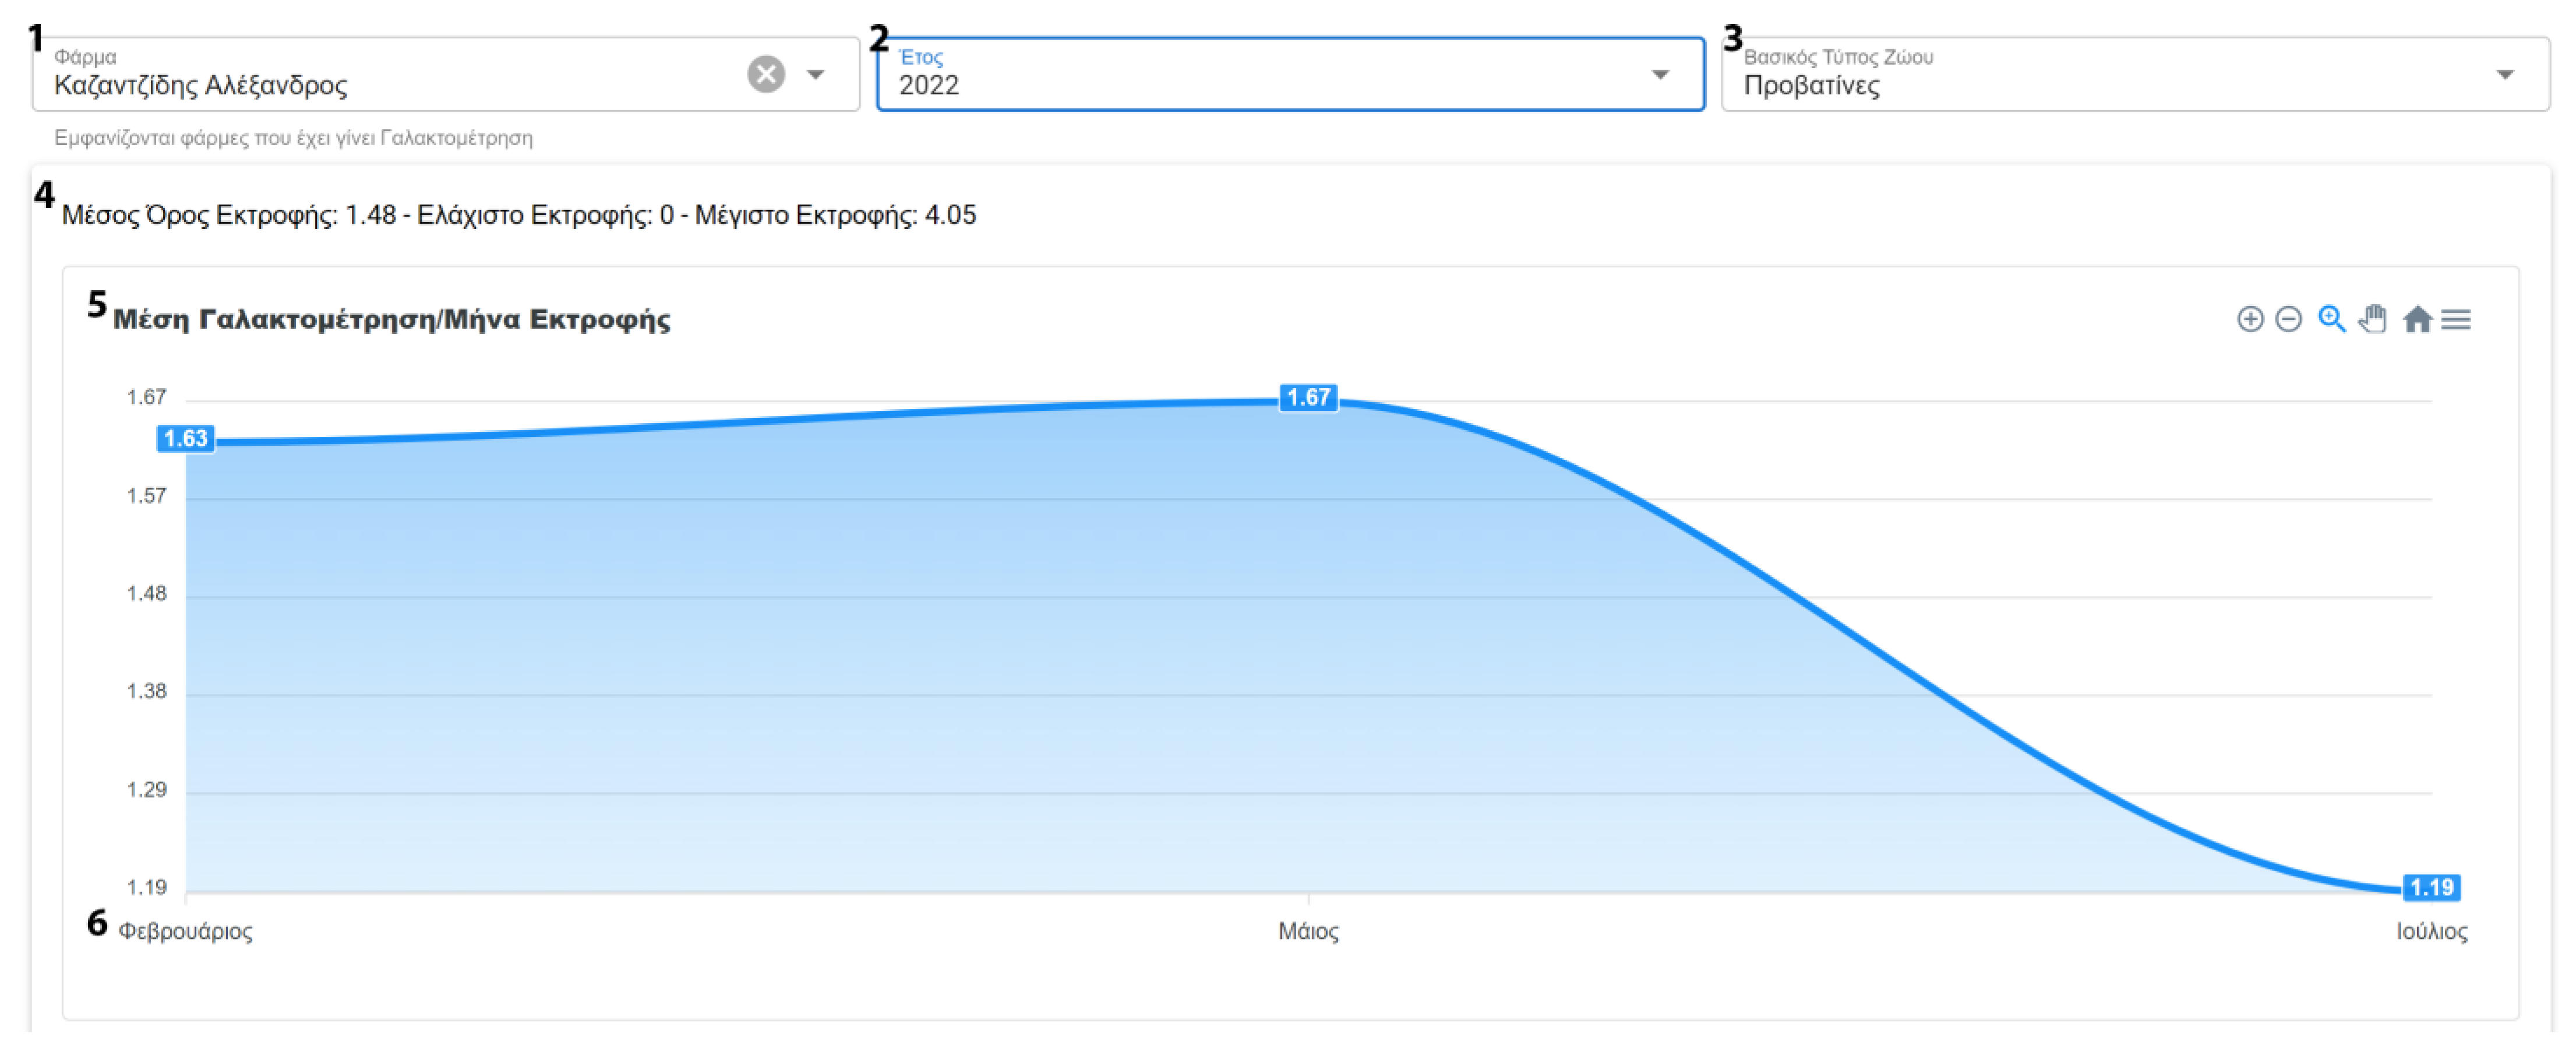Screen dimensions: 2576x1049
Task: Click the Μάιος axis label
Action: click(x=1308, y=931)
